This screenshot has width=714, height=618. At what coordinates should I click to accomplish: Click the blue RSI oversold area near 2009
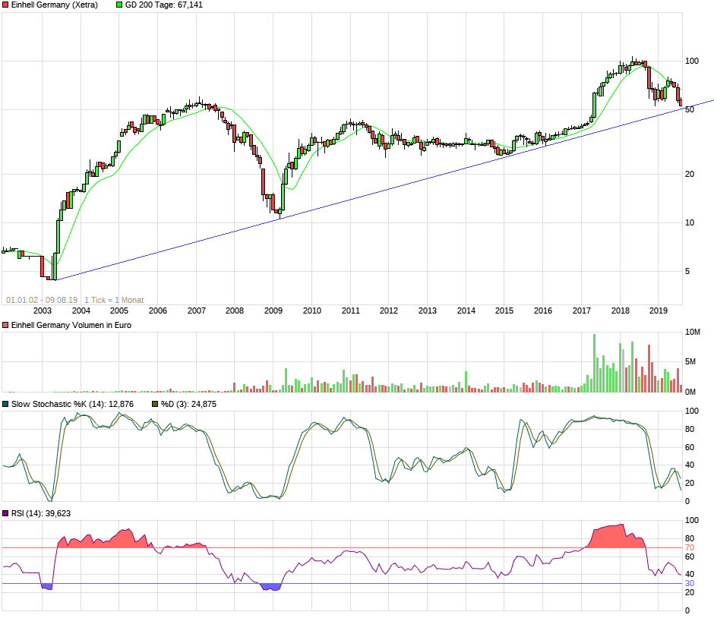pyautogui.click(x=271, y=587)
